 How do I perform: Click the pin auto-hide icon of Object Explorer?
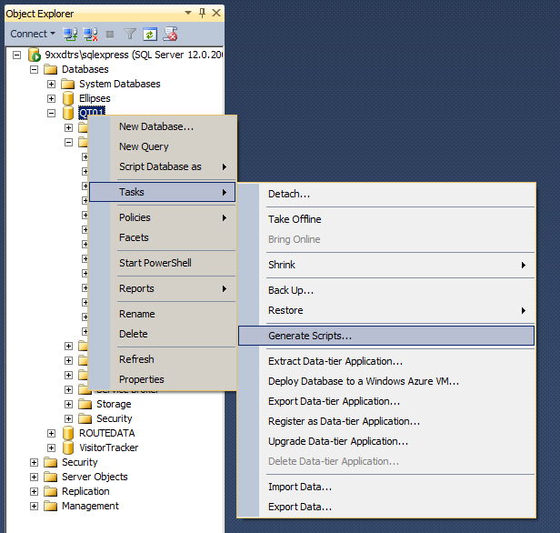coord(201,14)
